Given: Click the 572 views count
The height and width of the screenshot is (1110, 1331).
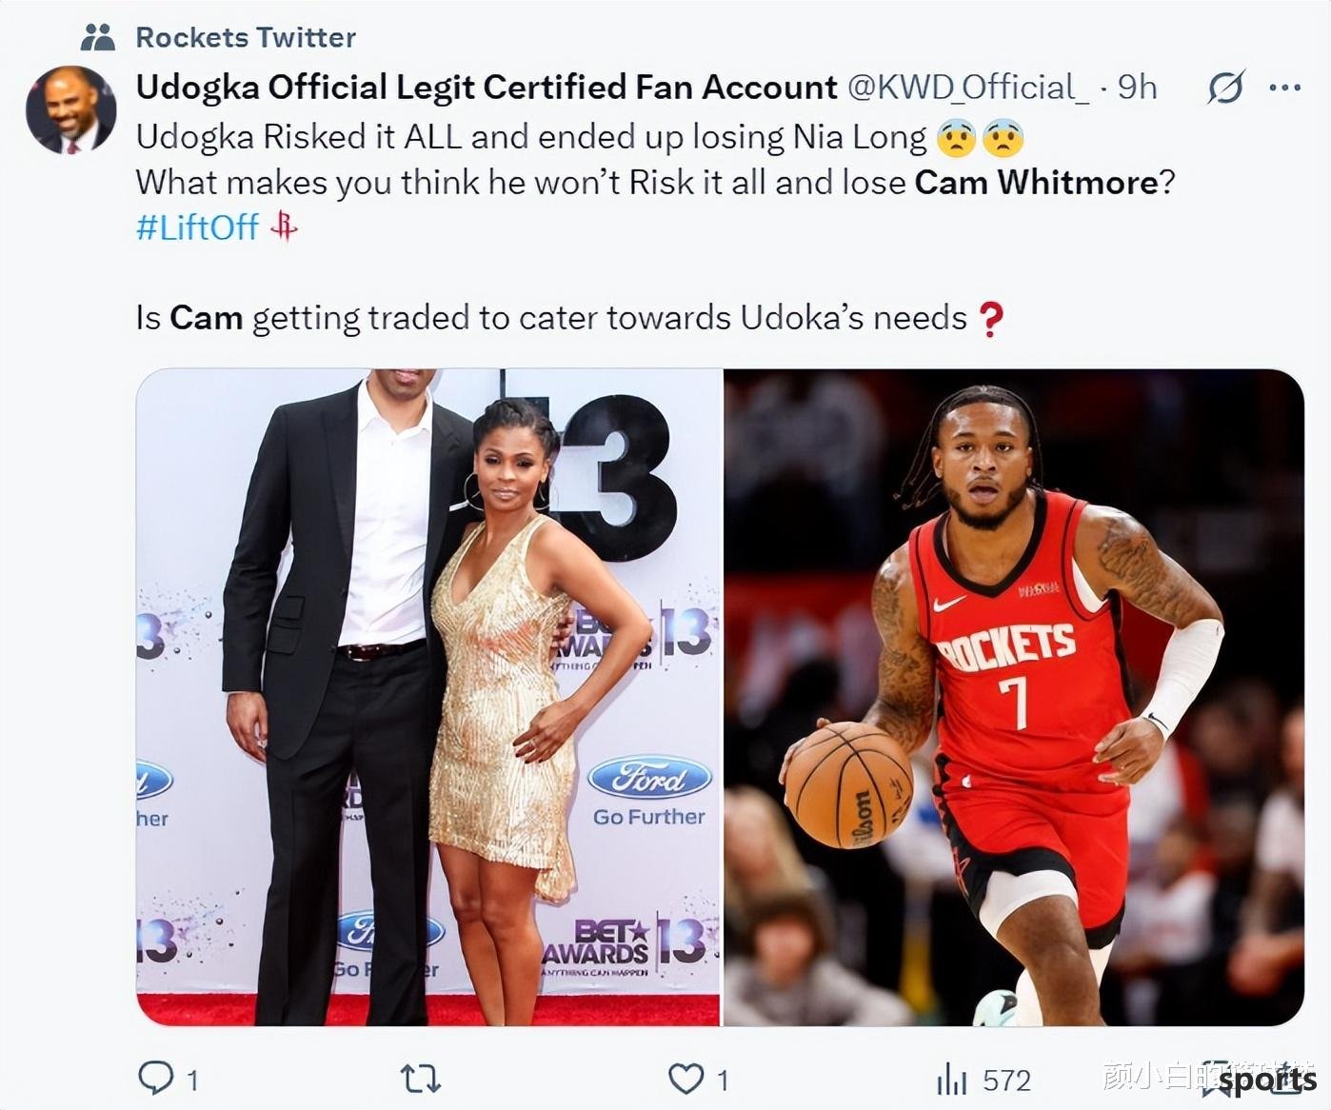Looking at the screenshot, I should [x=1006, y=1080].
